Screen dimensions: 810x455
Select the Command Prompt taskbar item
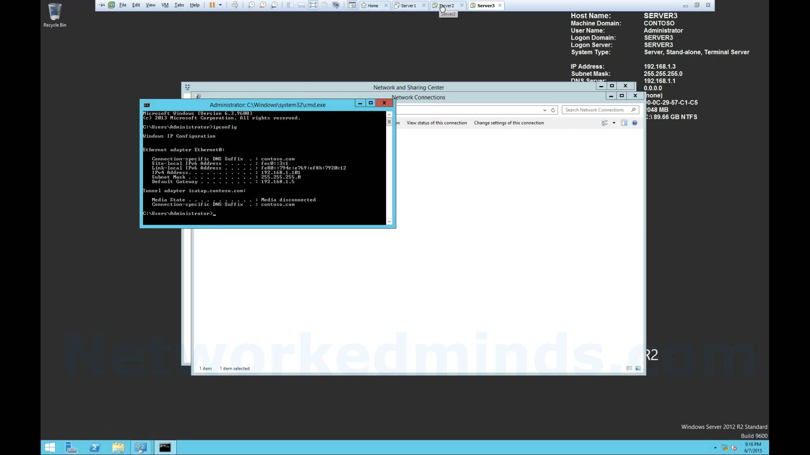[165, 447]
